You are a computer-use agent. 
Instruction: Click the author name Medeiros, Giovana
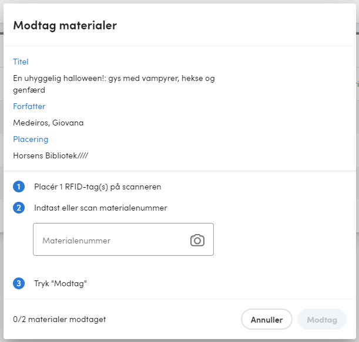click(x=48, y=123)
